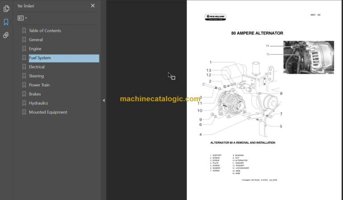Click the Alternator 80 A Removal and Installation caption
This screenshot has height=200, width=343.
tap(243, 143)
